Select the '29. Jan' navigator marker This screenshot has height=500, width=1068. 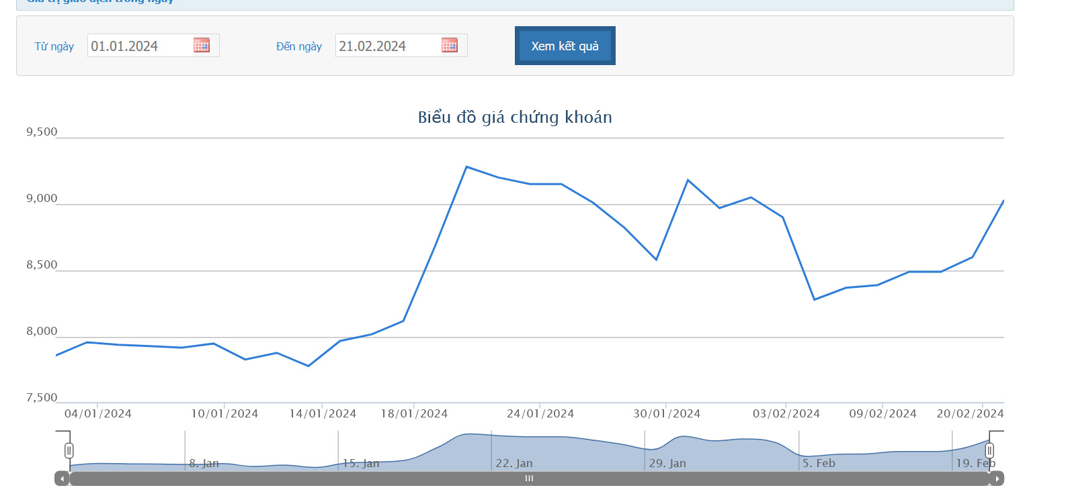pos(667,463)
